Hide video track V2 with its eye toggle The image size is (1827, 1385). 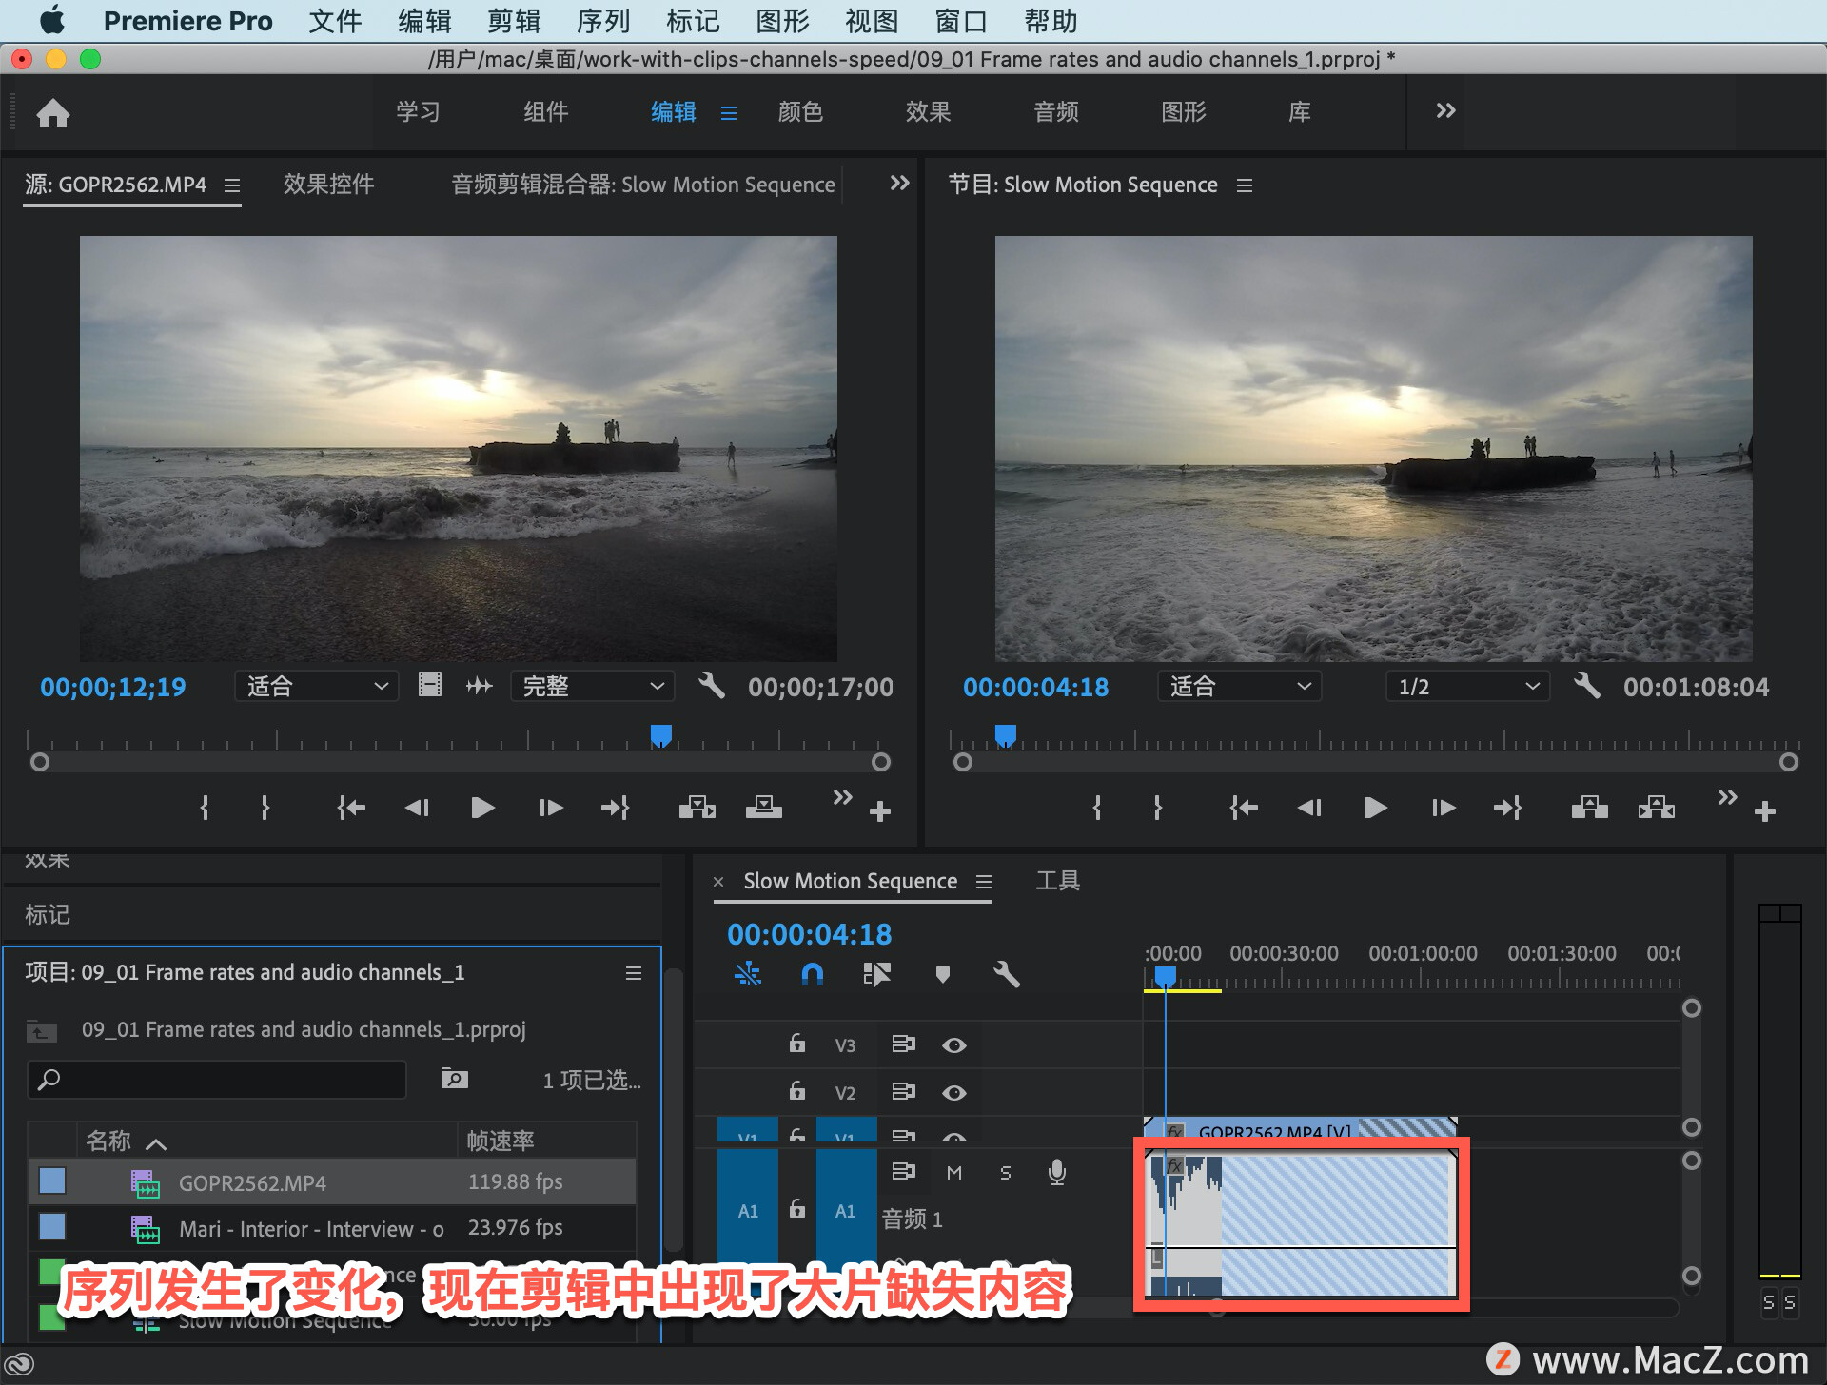[x=954, y=1092]
